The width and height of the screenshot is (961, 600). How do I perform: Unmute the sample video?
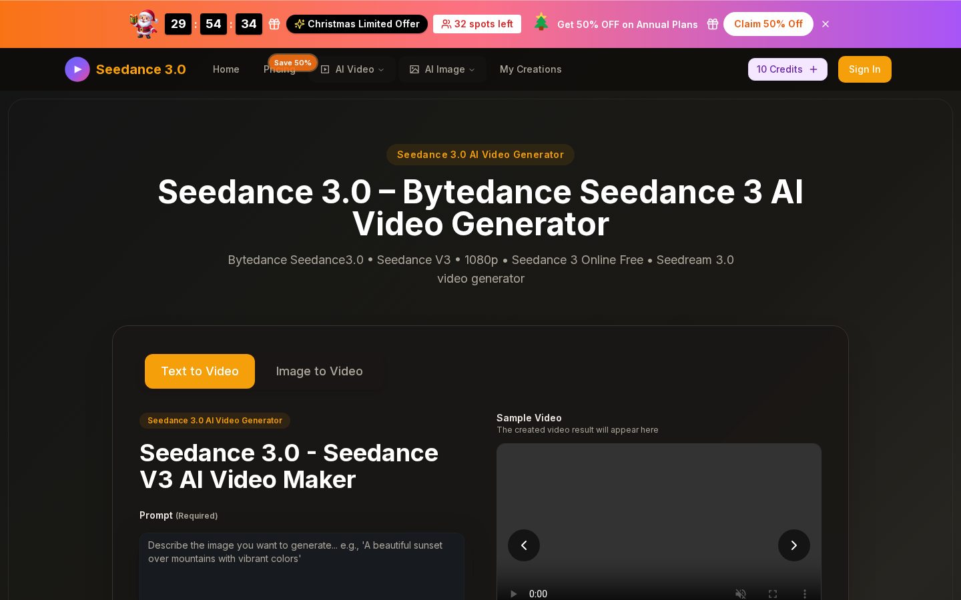click(741, 593)
